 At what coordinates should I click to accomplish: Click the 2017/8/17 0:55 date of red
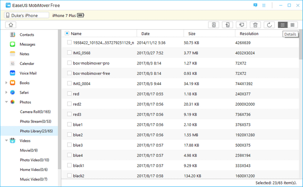[150, 94]
